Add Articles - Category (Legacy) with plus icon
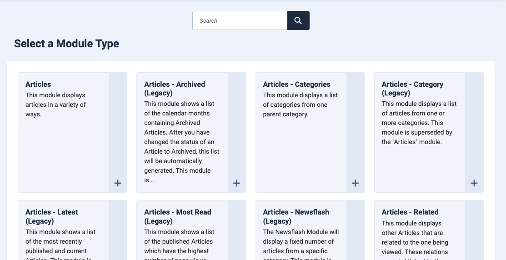Image resolution: width=506 pixels, height=260 pixels. pos(474,183)
